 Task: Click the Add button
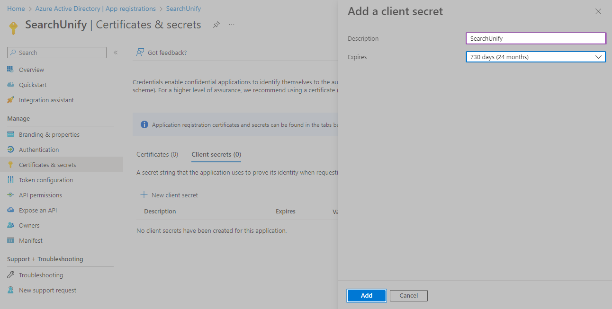pos(367,295)
